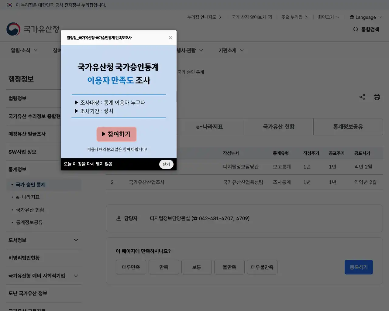Click the 공표시기 column header
Viewport: 389px width, 311px height.
[x=362, y=153]
